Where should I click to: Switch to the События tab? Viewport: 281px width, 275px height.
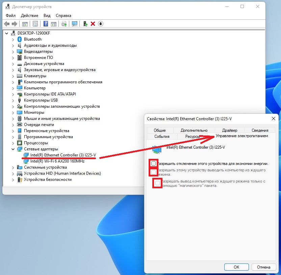tap(162, 136)
